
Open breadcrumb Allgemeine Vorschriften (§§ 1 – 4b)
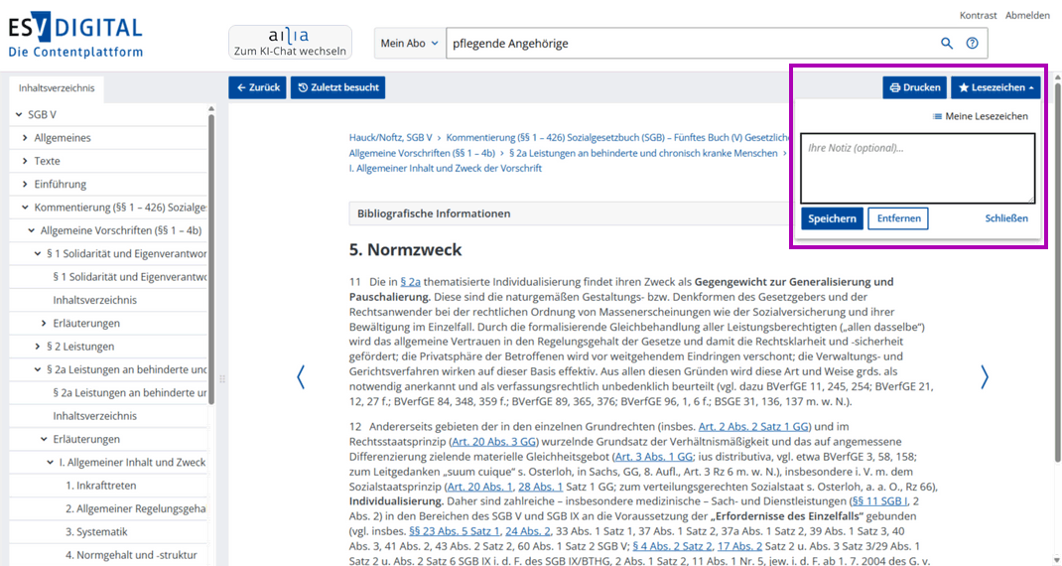pos(422,153)
